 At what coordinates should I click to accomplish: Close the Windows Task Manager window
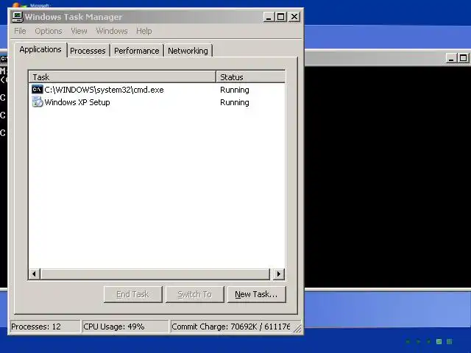pos(294,17)
